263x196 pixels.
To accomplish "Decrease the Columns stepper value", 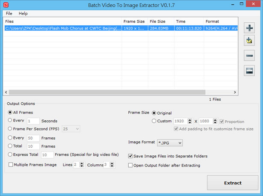I will tap(112, 166).
